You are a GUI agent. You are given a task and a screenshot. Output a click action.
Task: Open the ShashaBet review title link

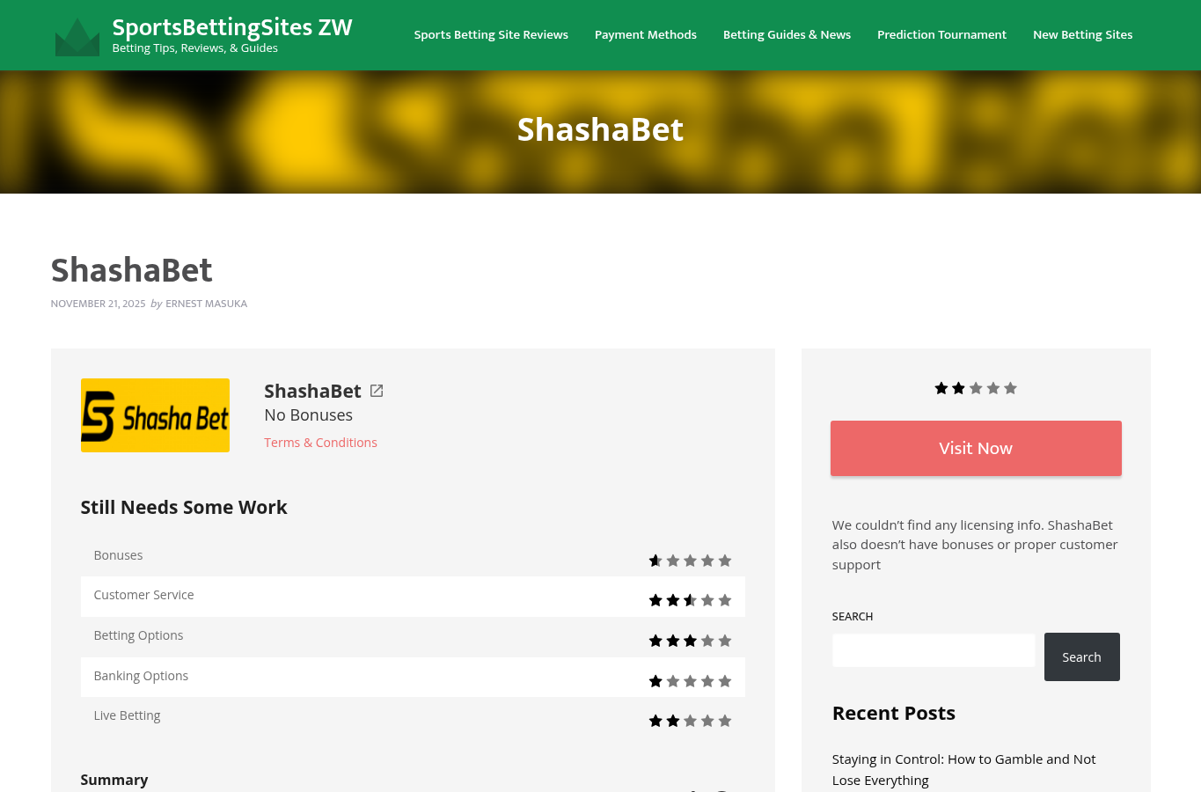point(312,391)
